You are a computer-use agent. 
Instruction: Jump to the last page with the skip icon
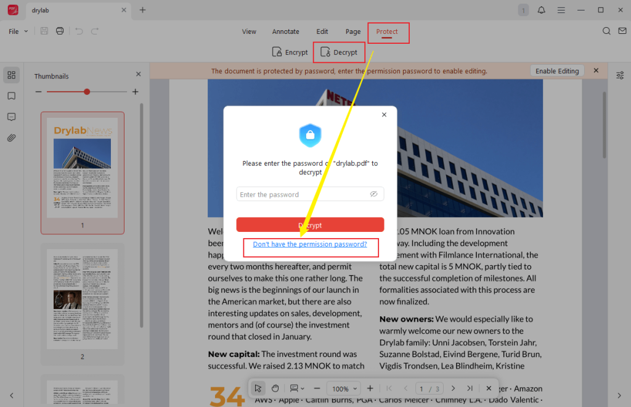tap(470, 388)
